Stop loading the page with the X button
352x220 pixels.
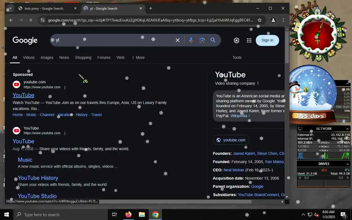pos(31,20)
